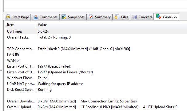Select the WAN IP row
Screen dimensions: 187x111
click(x=14, y=61)
